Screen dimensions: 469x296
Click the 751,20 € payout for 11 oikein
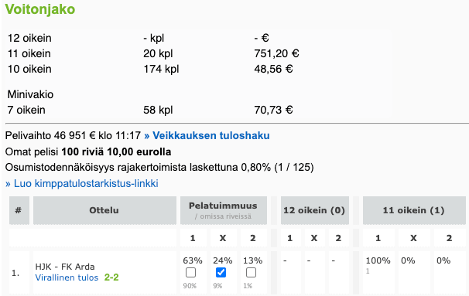click(x=276, y=53)
